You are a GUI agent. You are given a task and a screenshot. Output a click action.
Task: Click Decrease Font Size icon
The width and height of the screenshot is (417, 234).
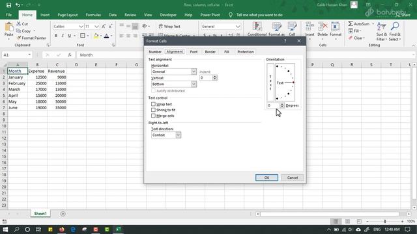click(x=110, y=26)
